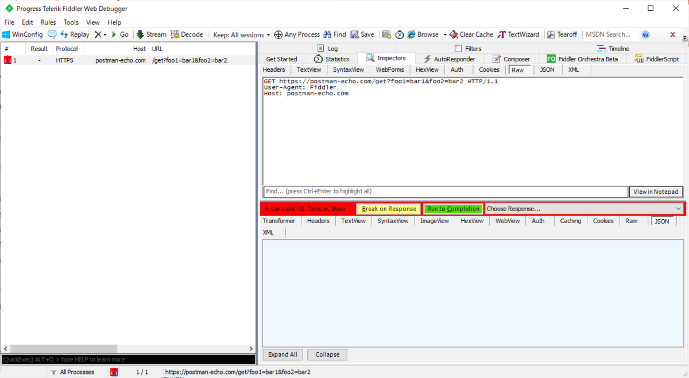Image resolution: width=689 pixels, height=378 pixels.
Task: Open the Choose Response dropdown
Action: (x=584, y=209)
